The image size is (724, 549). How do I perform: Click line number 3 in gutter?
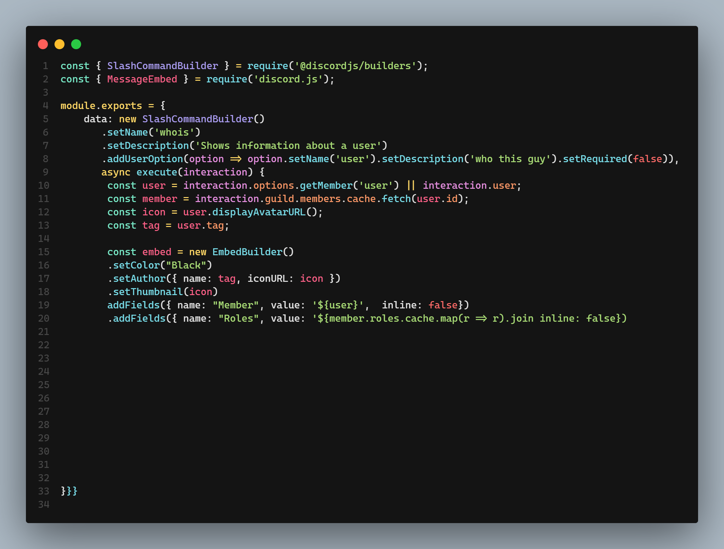(x=46, y=92)
